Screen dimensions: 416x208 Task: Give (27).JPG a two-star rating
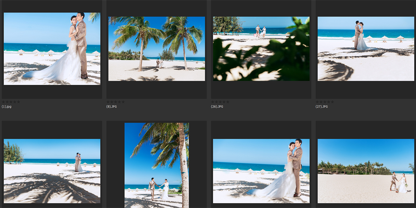point(321,102)
